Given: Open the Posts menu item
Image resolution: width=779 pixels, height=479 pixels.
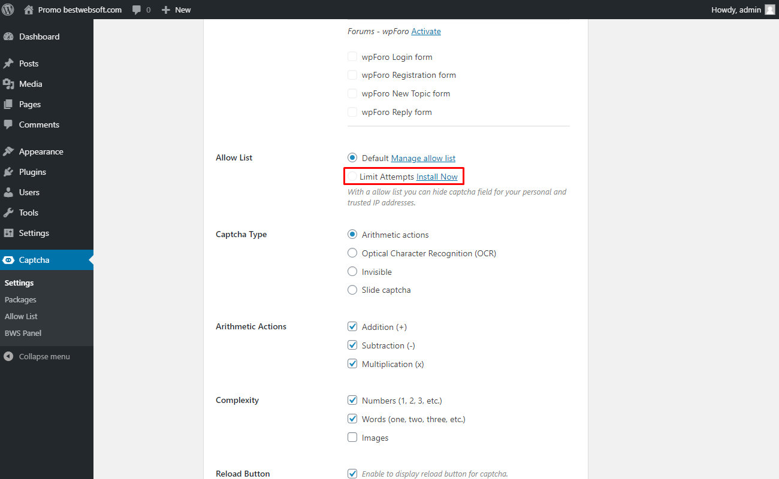Looking at the screenshot, I should 47,63.
